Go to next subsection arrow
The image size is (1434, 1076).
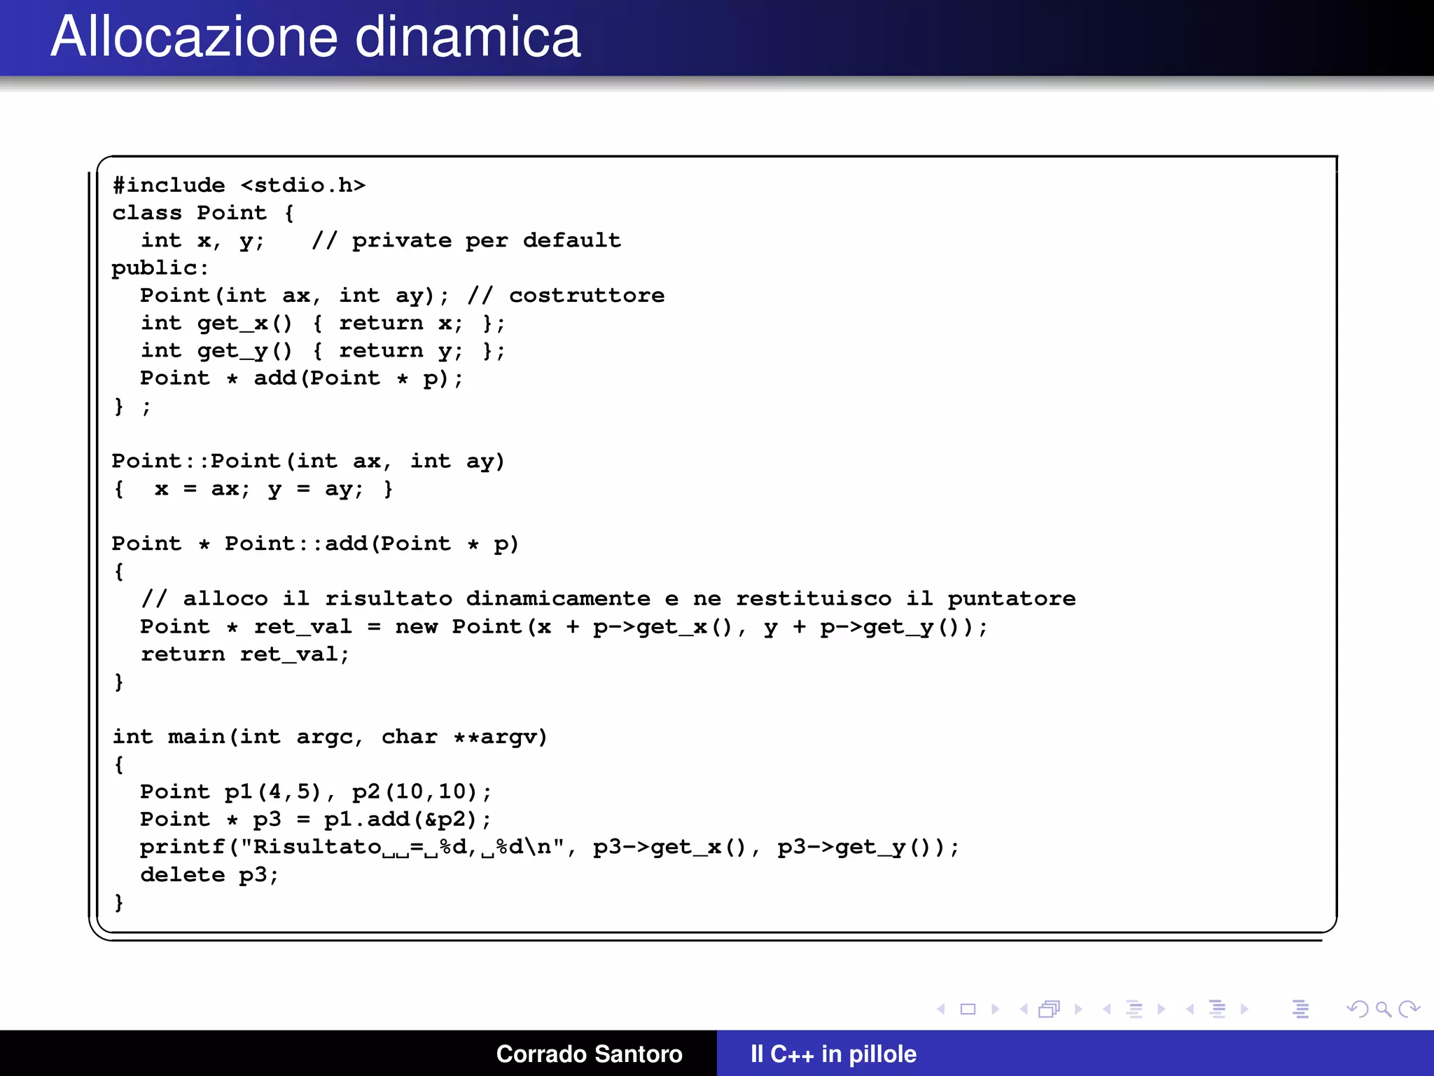tap(1162, 1009)
